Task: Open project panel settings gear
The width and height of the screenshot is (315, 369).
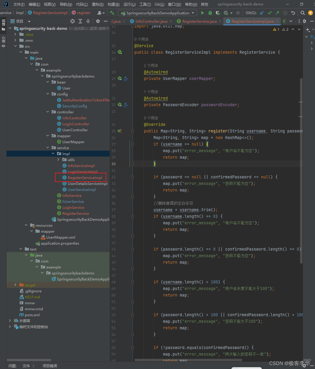Action: [x=98, y=21]
